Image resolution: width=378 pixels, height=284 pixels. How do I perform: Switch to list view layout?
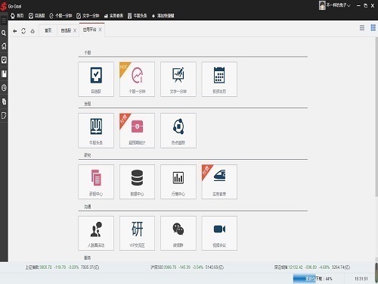(x=362, y=27)
